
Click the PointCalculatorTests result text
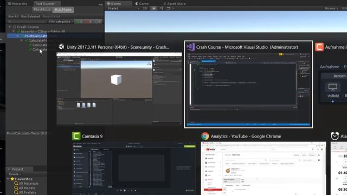pyautogui.click(x=27, y=133)
